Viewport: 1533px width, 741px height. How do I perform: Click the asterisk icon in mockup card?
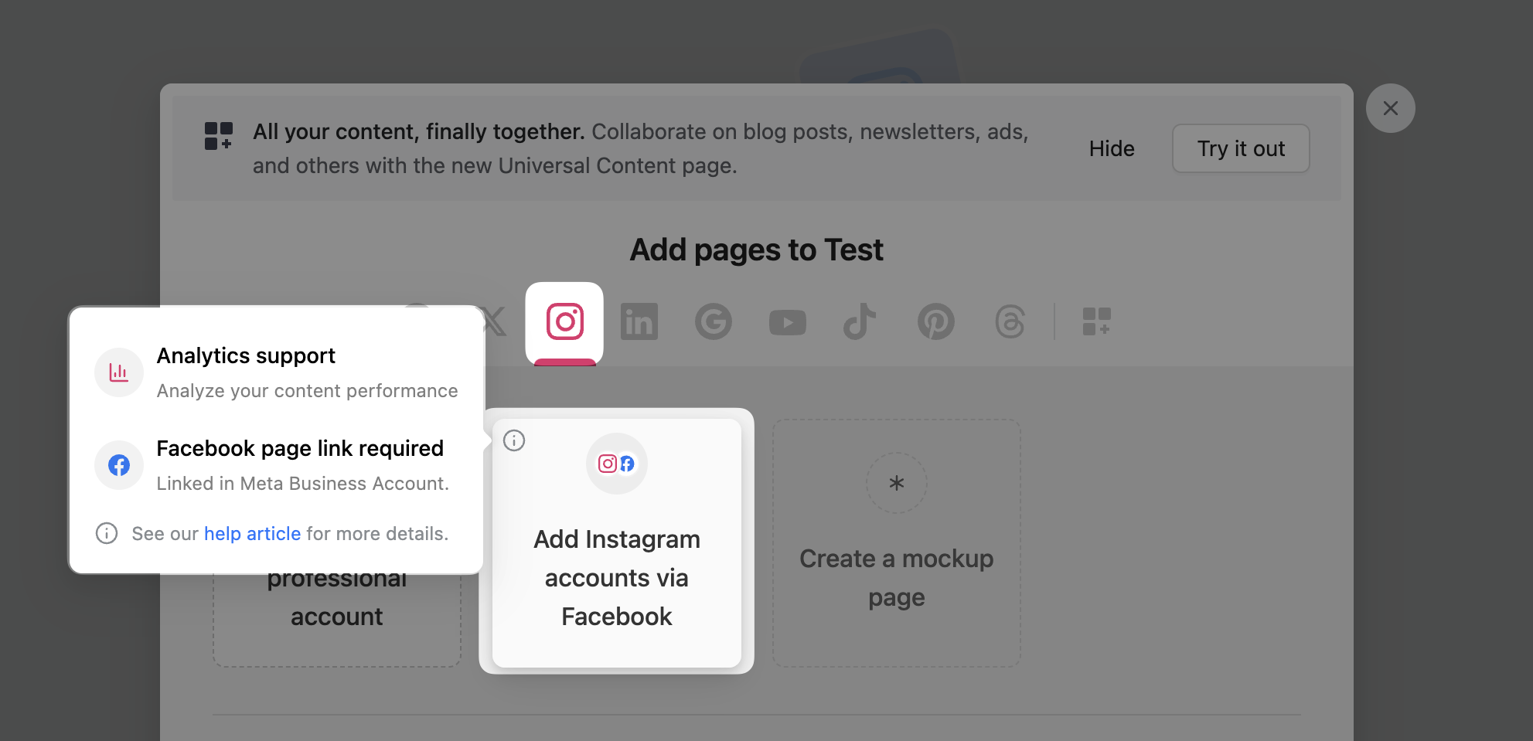point(896,484)
